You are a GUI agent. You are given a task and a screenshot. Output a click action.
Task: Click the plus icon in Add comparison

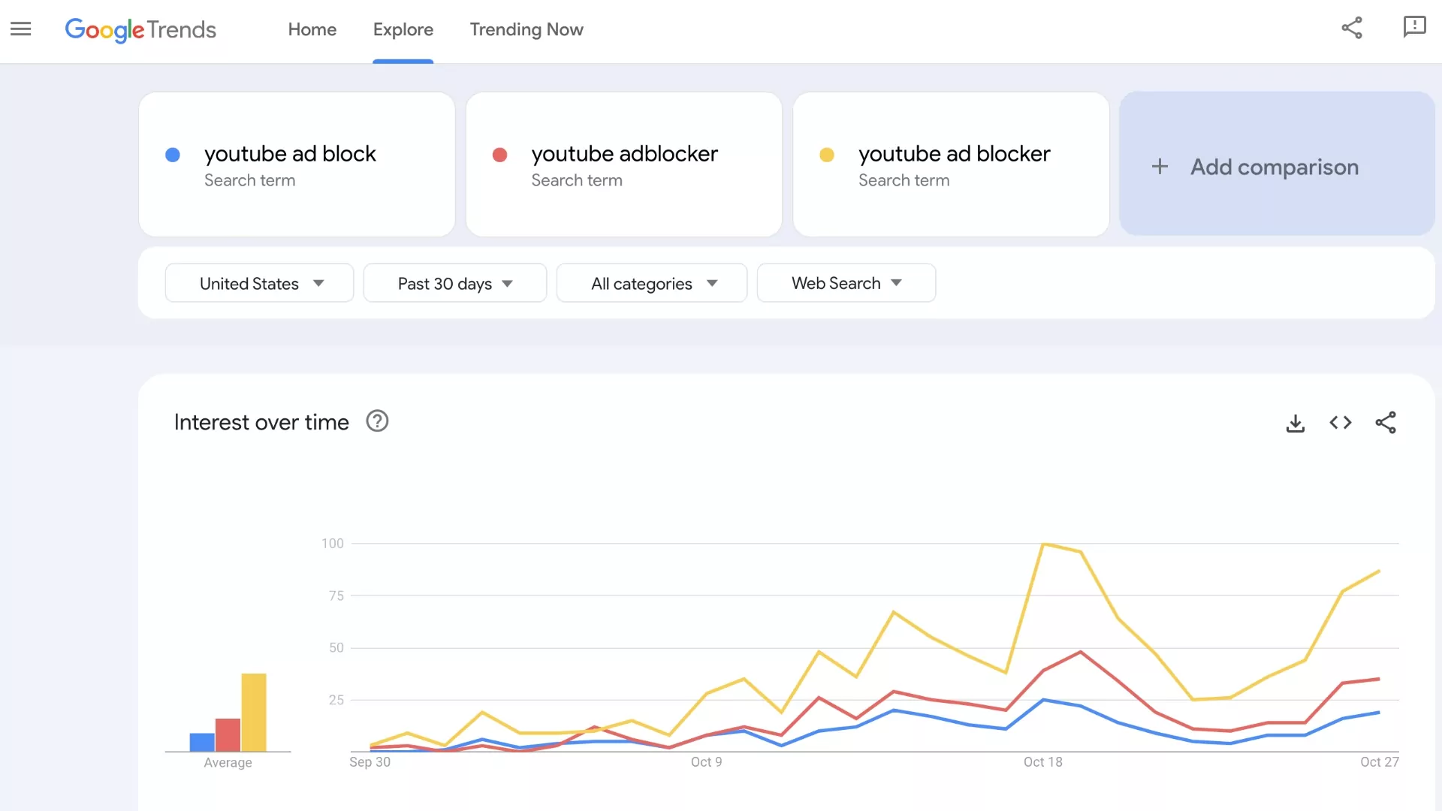(1160, 167)
